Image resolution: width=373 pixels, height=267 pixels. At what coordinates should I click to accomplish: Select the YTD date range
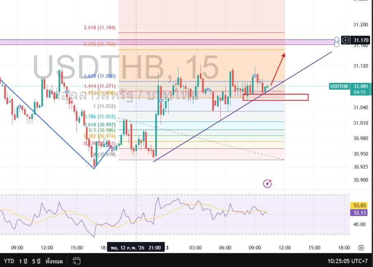pyautogui.click(x=9, y=261)
